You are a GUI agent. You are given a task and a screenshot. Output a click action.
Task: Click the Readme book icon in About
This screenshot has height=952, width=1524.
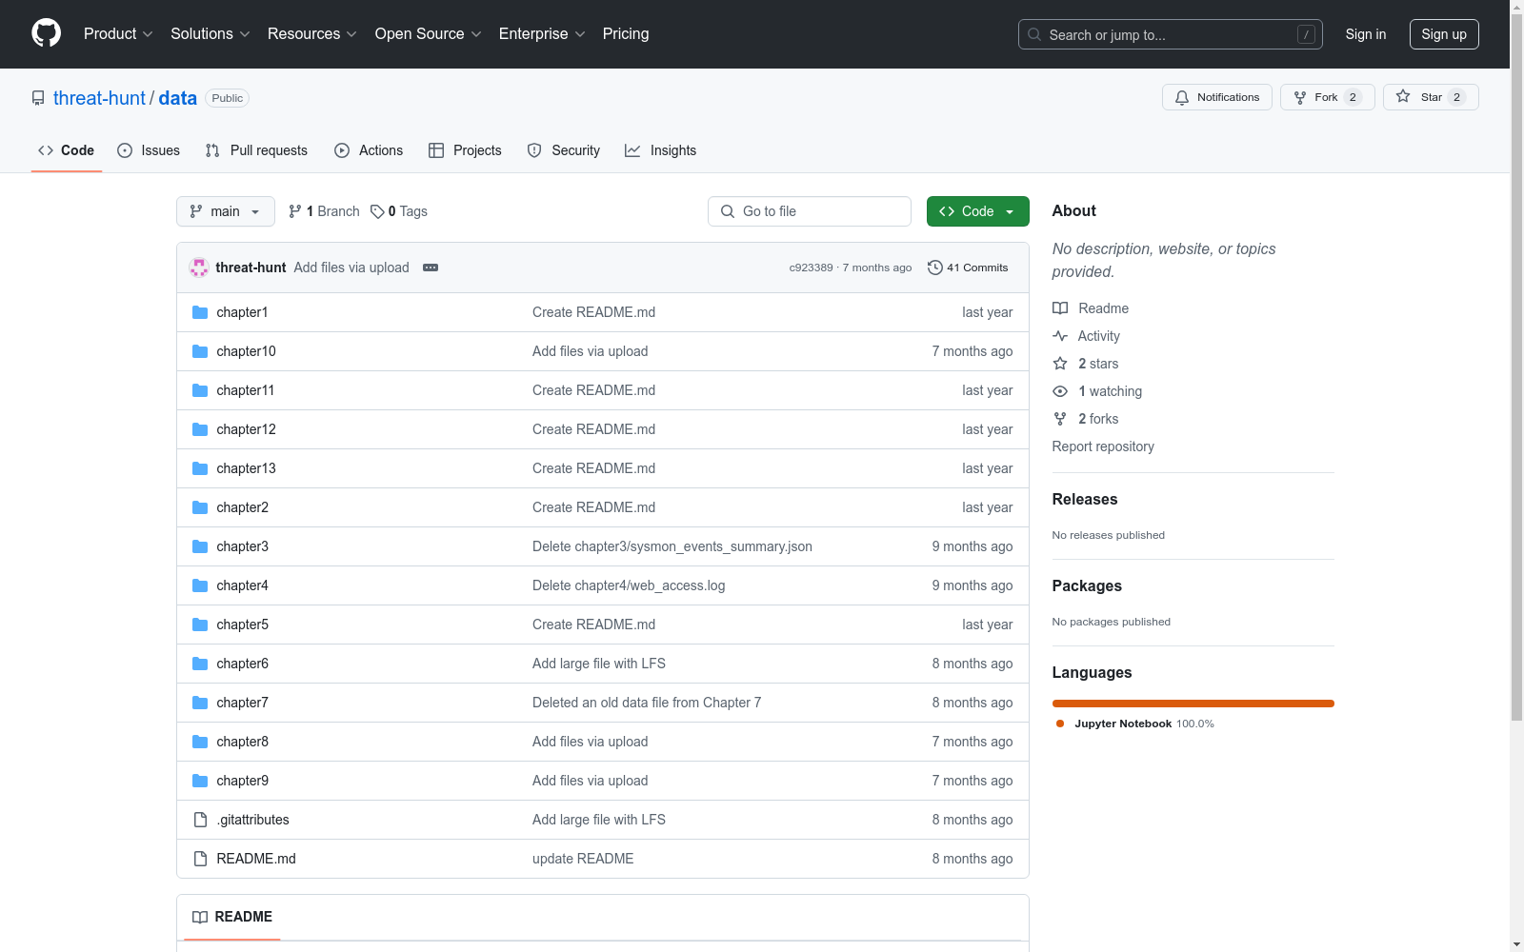pyautogui.click(x=1060, y=308)
